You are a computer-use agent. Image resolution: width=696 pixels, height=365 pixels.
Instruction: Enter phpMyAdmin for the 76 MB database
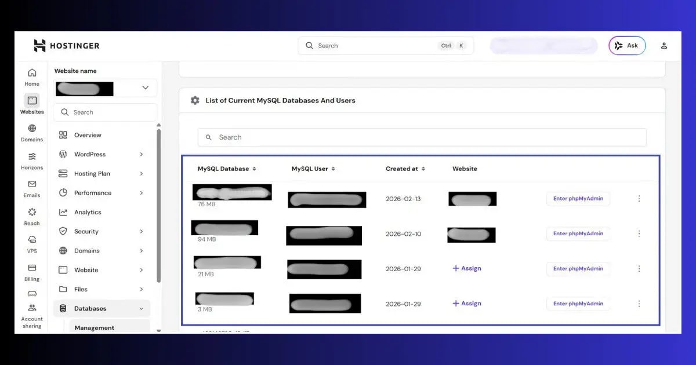(578, 198)
